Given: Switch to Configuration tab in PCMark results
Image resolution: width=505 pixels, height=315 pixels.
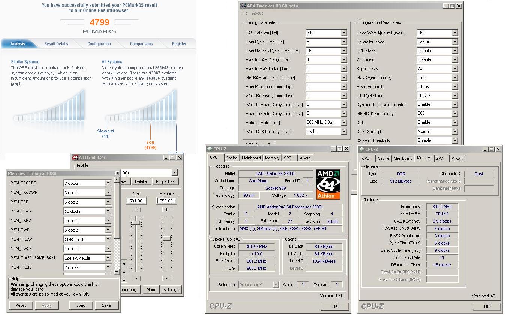Looking at the screenshot, I should [99, 44].
